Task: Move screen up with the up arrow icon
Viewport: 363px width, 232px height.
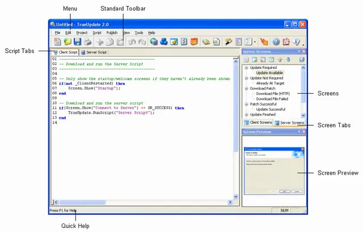Action: coord(281,59)
